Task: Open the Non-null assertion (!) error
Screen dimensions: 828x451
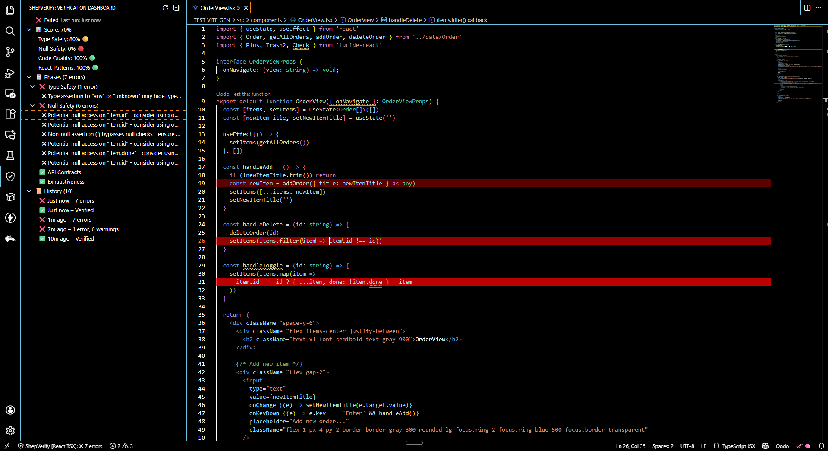Action: pyautogui.click(x=104, y=134)
